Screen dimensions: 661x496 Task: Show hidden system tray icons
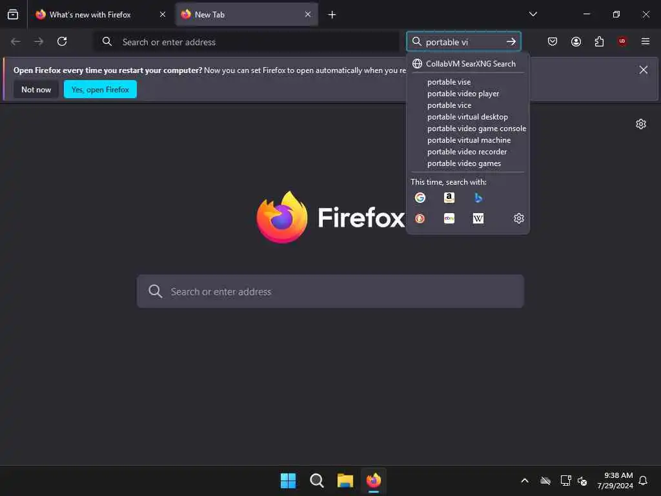tap(525, 480)
